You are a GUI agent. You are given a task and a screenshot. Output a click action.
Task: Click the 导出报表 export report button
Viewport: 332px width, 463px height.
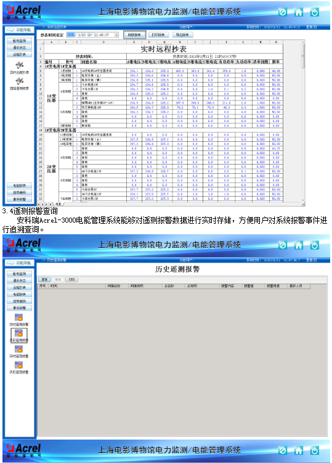[182, 35]
